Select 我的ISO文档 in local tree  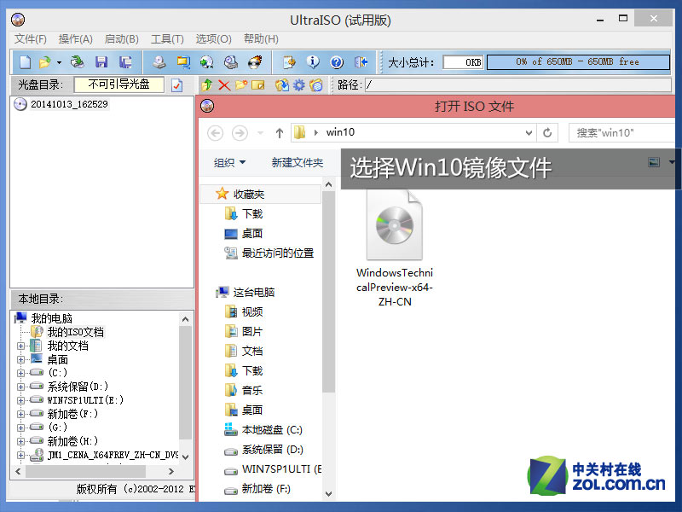tap(75, 332)
